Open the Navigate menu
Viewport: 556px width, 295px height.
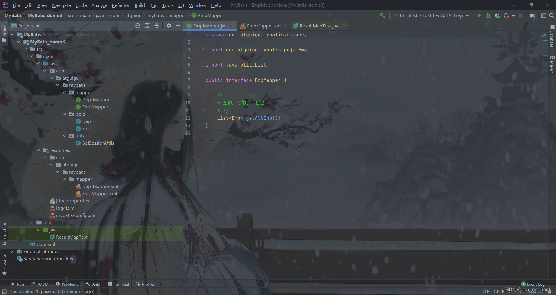coord(61,5)
